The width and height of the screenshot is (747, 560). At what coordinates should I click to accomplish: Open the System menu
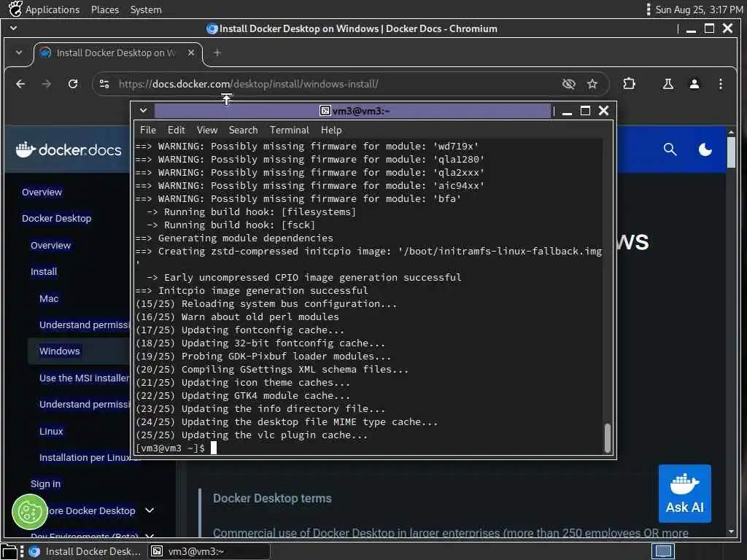(x=146, y=9)
